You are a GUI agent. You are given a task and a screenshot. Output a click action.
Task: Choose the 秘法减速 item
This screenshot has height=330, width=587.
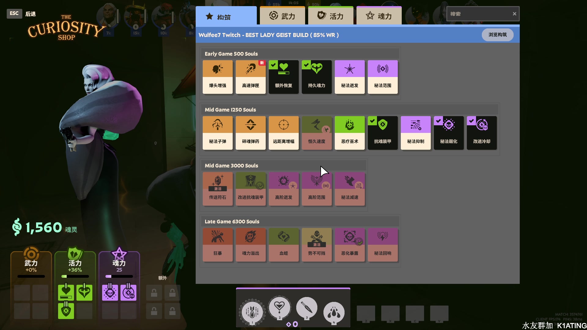pyautogui.click(x=349, y=189)
